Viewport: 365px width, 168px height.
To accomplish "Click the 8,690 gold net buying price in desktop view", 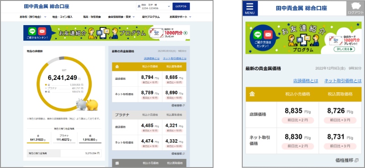I will [x=172, y=93].
